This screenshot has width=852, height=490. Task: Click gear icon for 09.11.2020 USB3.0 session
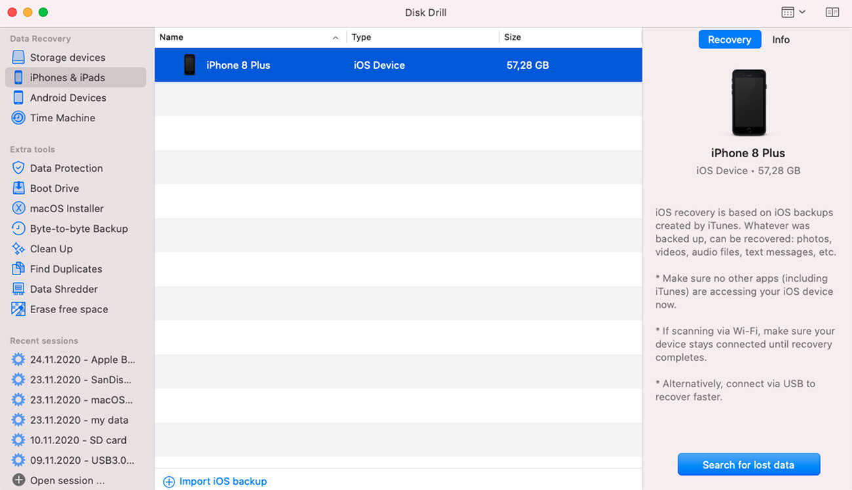[18, 460]
